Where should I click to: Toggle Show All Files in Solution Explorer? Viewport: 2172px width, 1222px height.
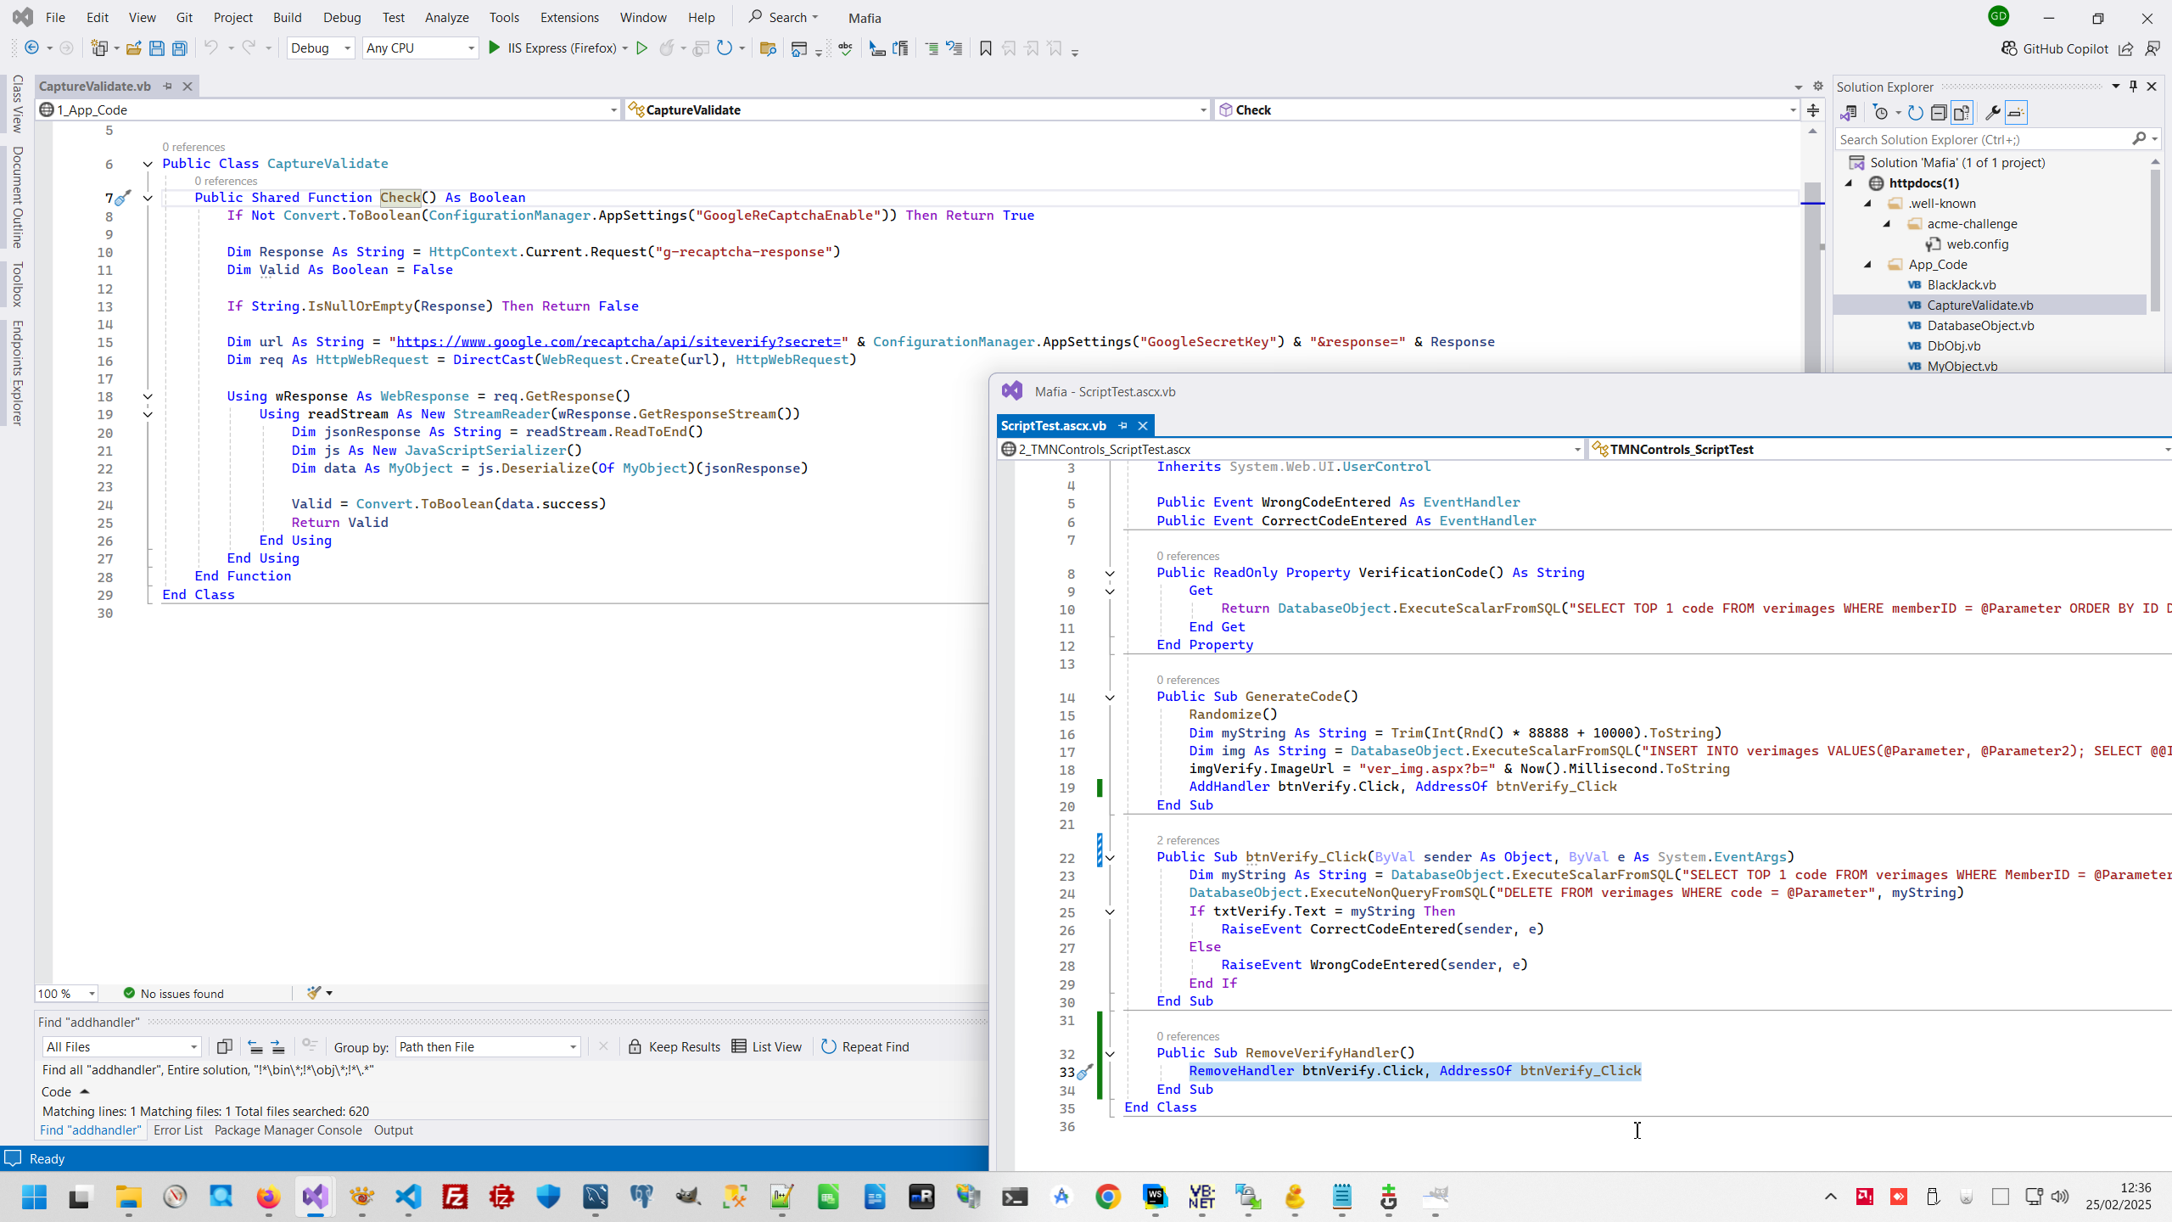point(1962,113)
